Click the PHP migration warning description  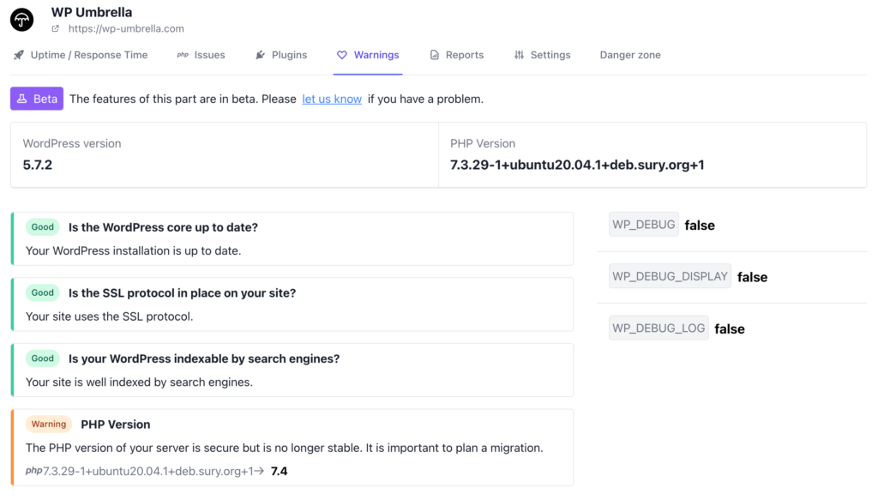click(x=285, y=448)
